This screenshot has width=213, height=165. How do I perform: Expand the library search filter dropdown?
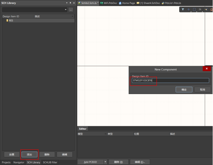pos(66,10)
